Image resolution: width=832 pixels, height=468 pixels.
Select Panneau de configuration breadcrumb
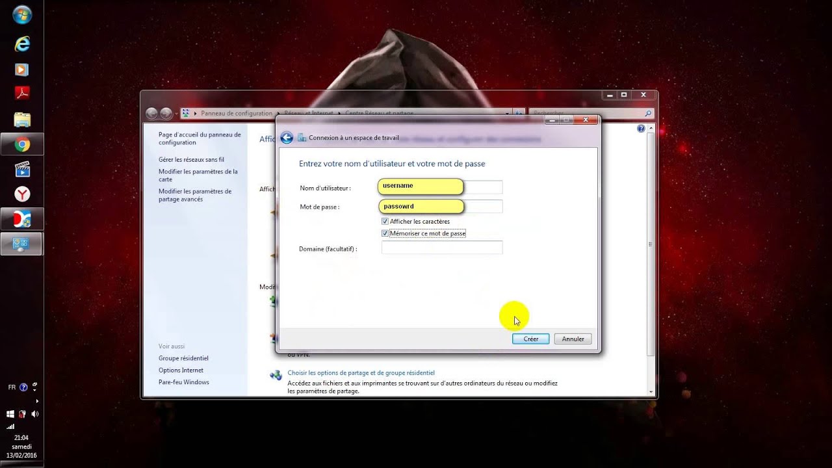[x=237, y=113]
